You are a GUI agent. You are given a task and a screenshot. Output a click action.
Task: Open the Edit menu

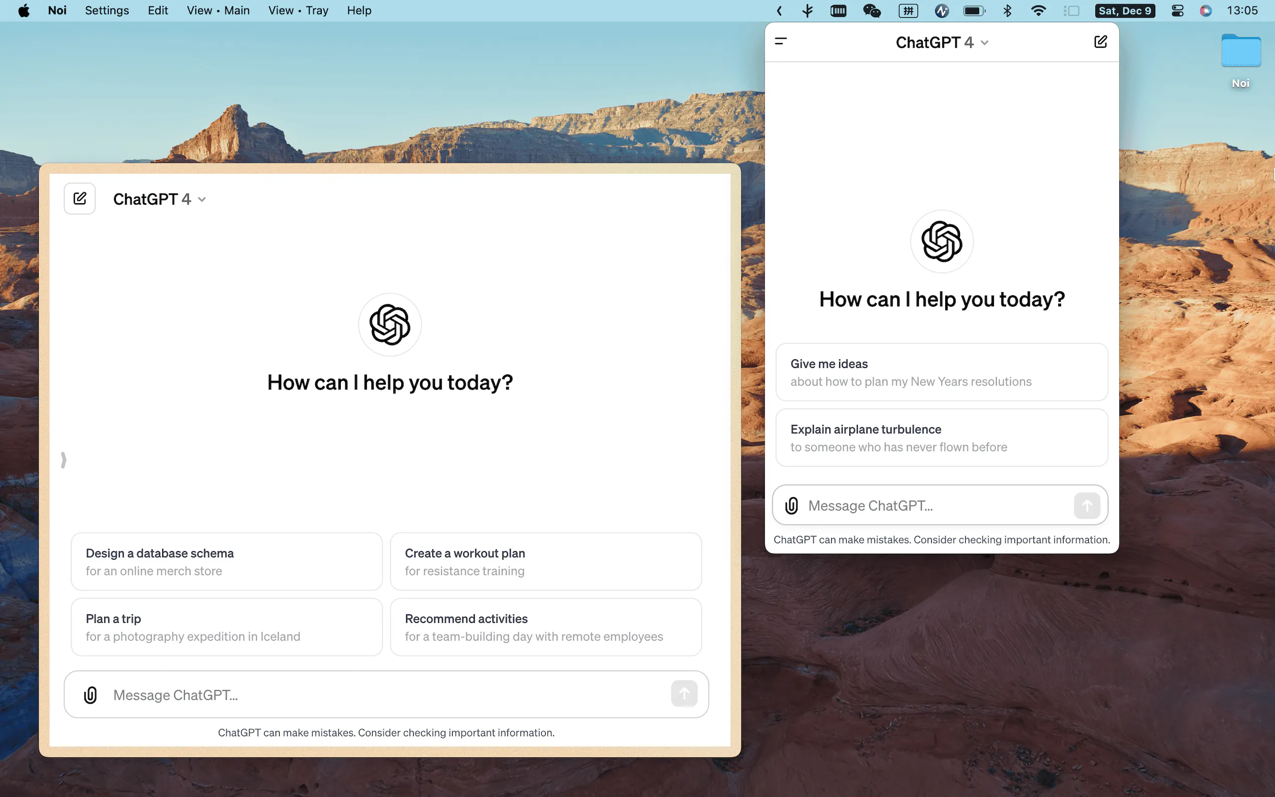pos(158,11)
